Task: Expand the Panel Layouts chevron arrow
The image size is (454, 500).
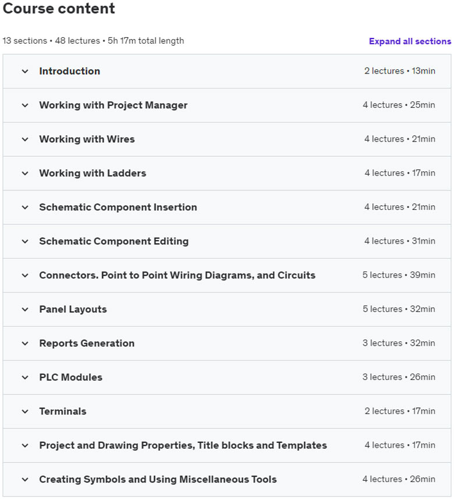Action: coord(25,309)
